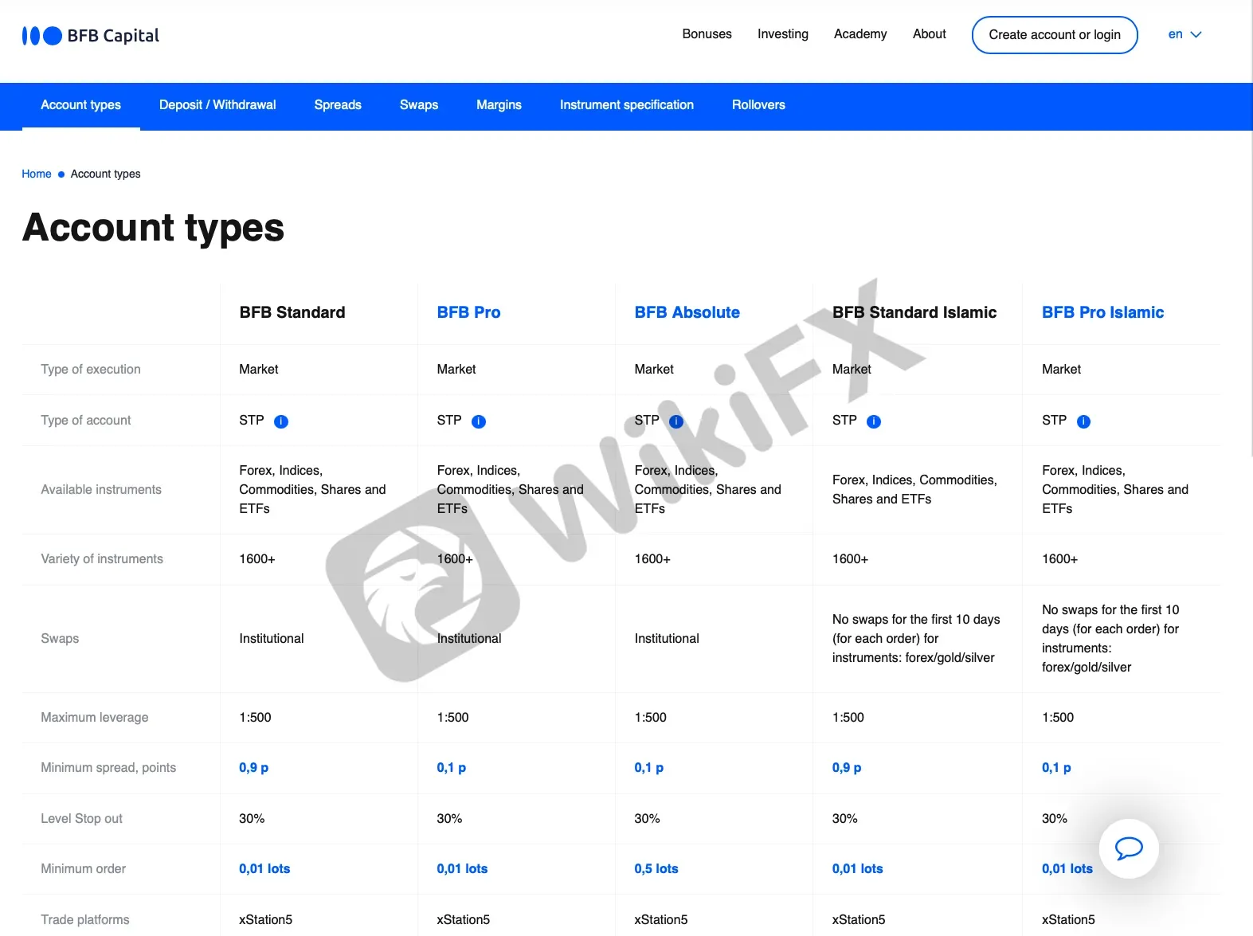Click the Minimum spread, points row label
The height and width of the screenshot is (936, 1253).
pyautogui.click(x=108, y=768)
